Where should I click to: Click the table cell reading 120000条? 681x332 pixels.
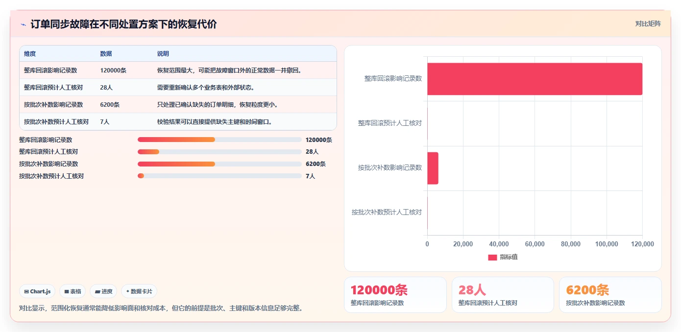(x=113, y=71)
